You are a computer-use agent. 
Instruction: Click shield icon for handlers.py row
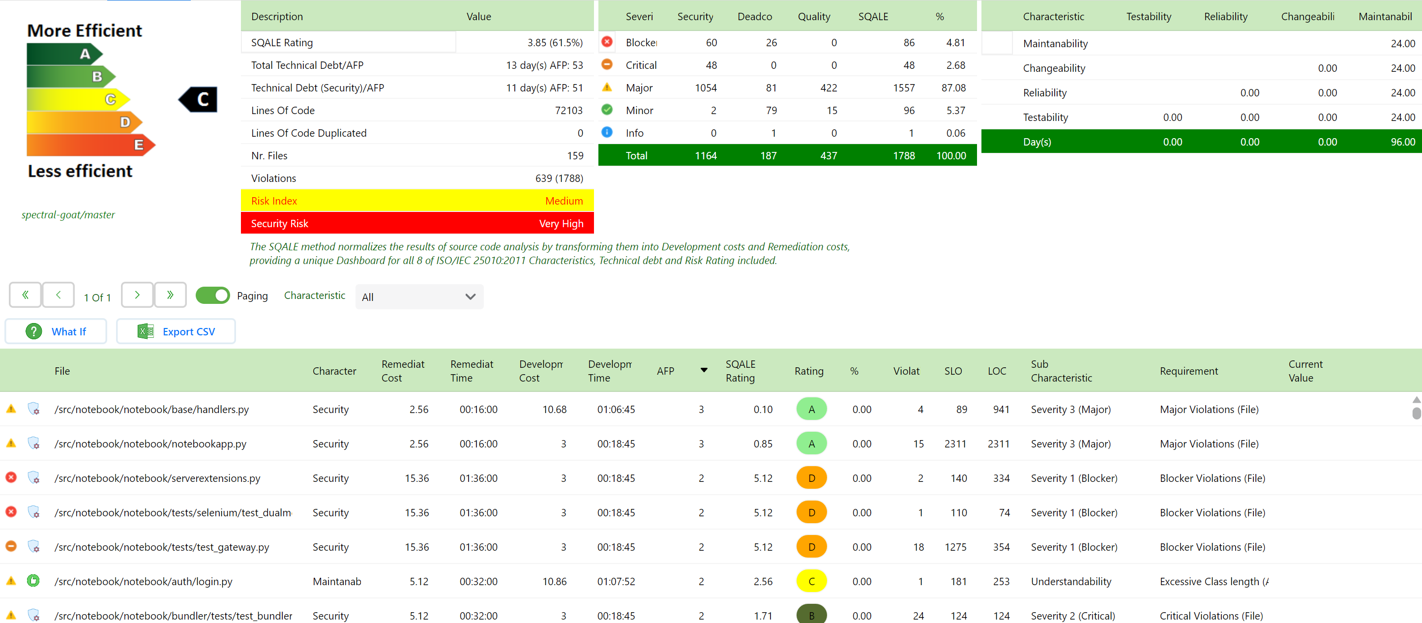[x=33, y=409]
